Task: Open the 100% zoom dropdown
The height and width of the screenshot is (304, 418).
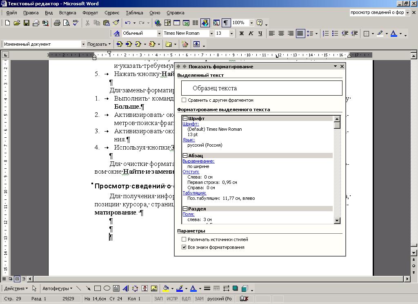Action: 251,23
